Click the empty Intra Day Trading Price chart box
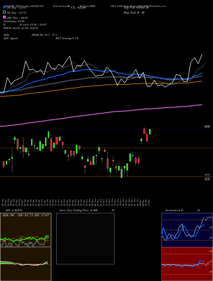Viewport: 213px width, 281px height. 85,238
